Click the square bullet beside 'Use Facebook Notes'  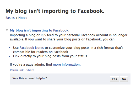click(10, 48)
